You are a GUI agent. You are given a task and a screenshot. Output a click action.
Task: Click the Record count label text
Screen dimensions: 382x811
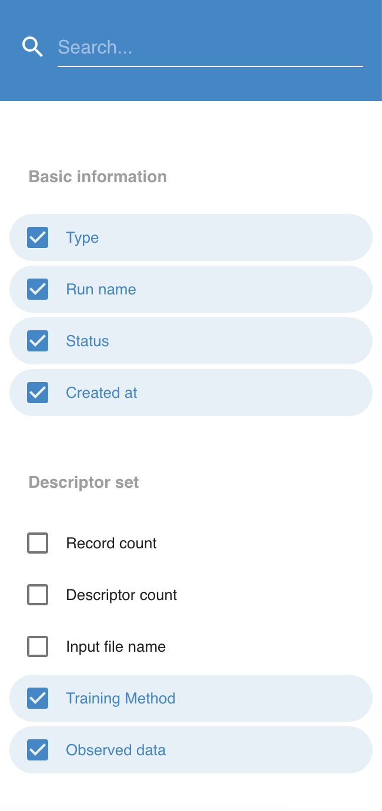coord(112,543)
